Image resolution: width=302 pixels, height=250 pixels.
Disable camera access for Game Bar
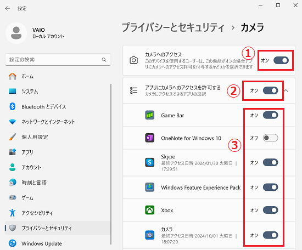click(270, 115)
